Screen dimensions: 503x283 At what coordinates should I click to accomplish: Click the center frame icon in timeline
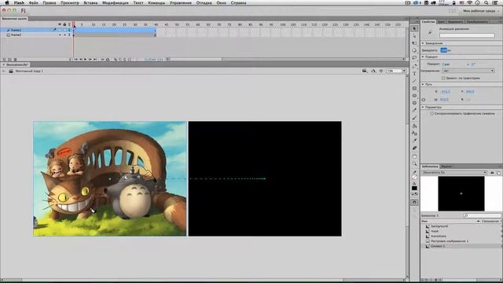click(102, 60)
